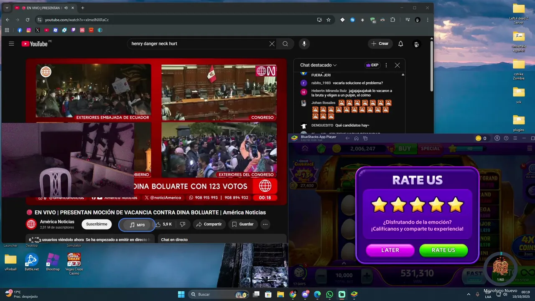The height and width of the screenshot is (301, 535).
Task: Open BlueStacks recent apps icon
Action: pos(365,138)
